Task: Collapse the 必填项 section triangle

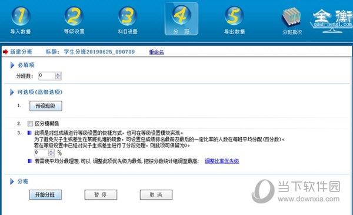Action: pyautogui.click(x=12, y=65)
